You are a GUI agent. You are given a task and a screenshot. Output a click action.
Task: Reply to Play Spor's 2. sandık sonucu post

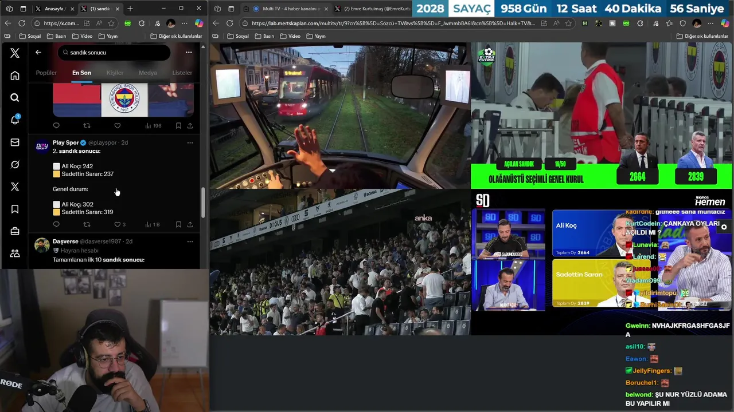click(56, 224)
